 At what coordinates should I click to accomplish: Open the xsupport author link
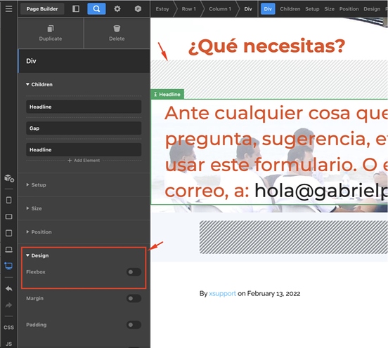[222, 293]
